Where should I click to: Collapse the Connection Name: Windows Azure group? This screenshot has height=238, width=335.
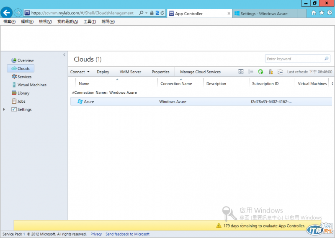coord(72,93)
